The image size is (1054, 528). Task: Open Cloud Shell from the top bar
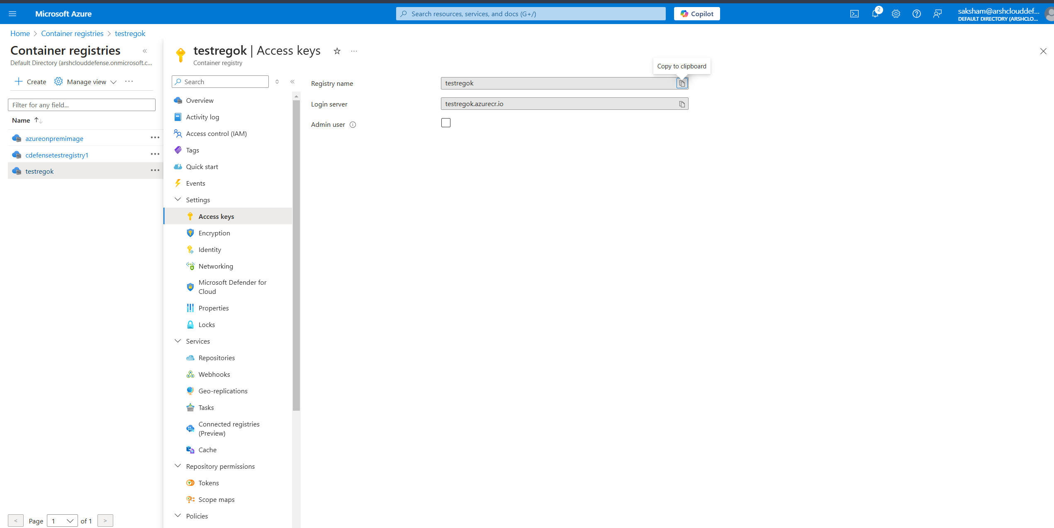[x=854, y=14]
